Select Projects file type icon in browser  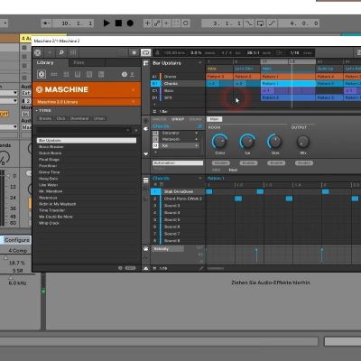pos(42,74)
